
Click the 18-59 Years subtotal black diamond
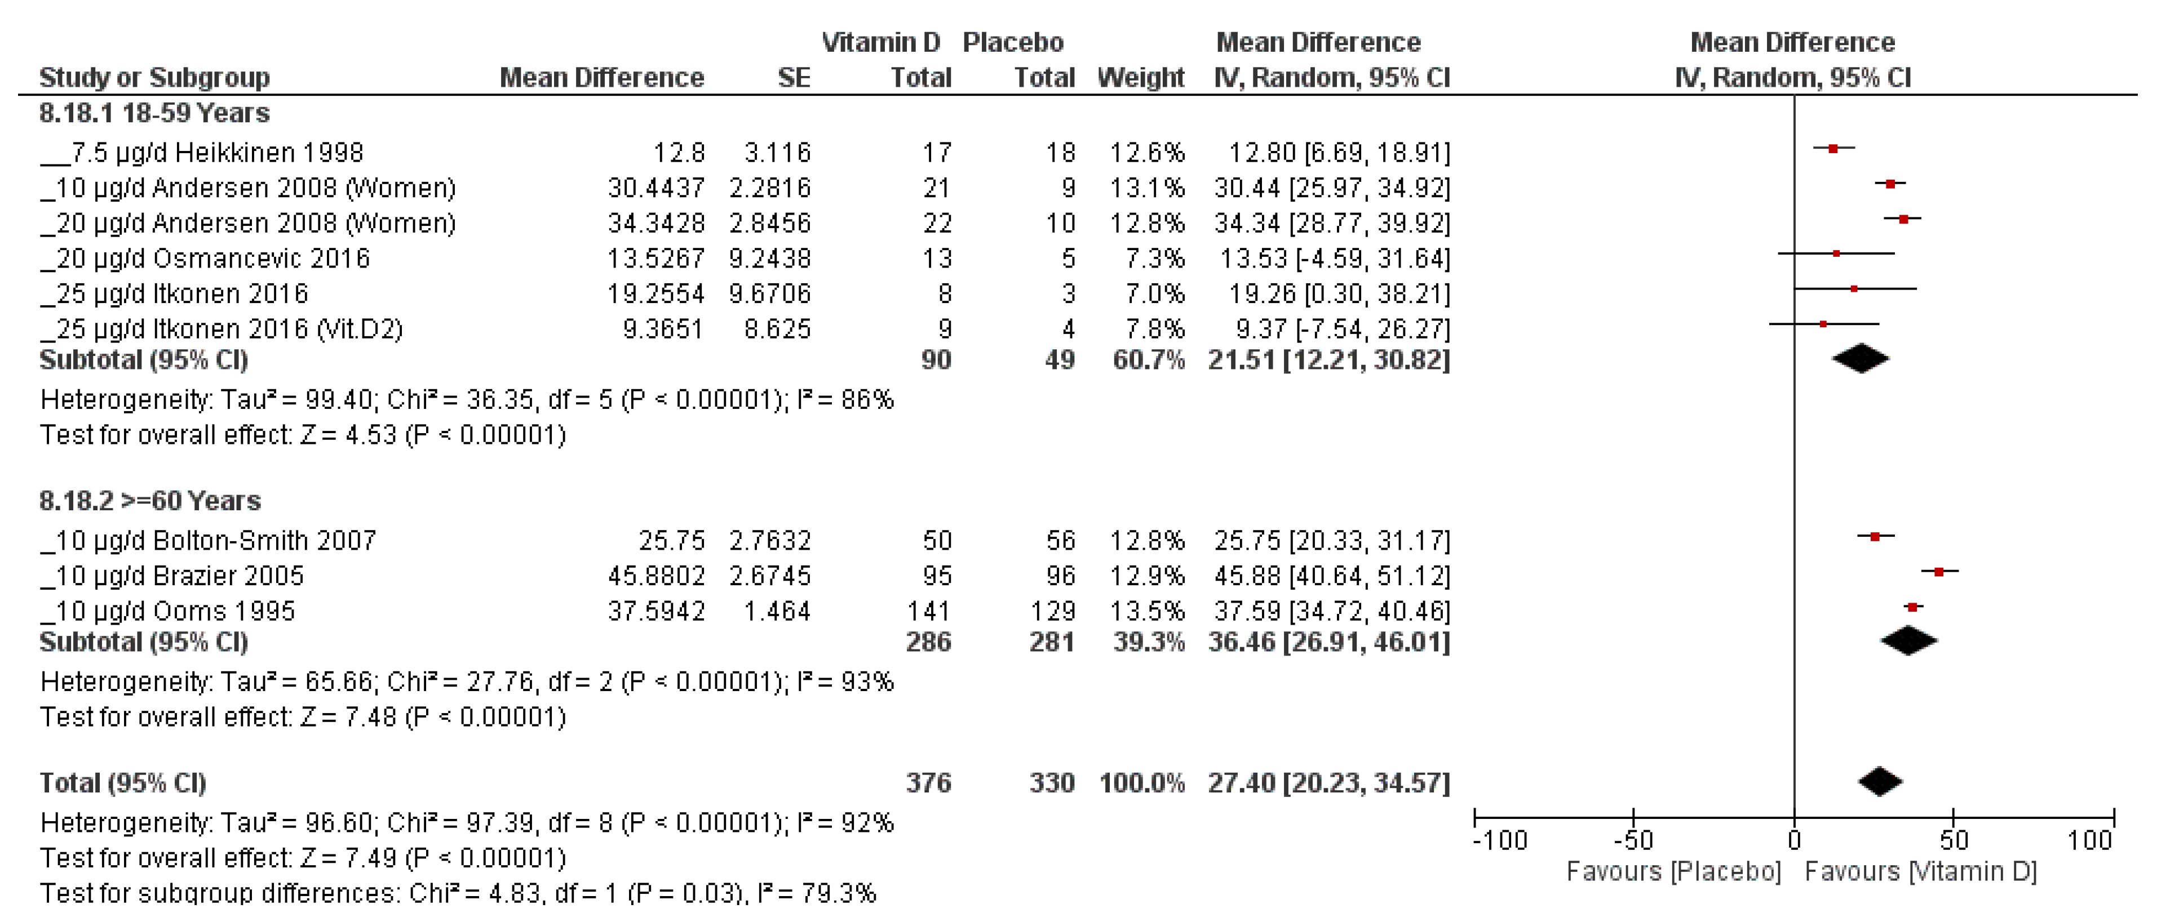[x=1861, y=359]
